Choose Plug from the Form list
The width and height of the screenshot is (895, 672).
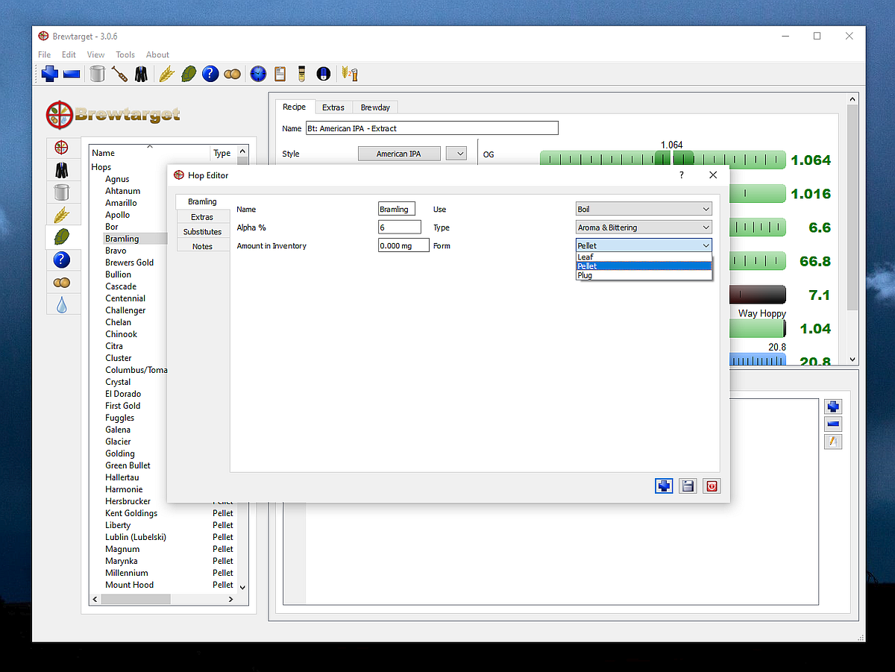644,275
